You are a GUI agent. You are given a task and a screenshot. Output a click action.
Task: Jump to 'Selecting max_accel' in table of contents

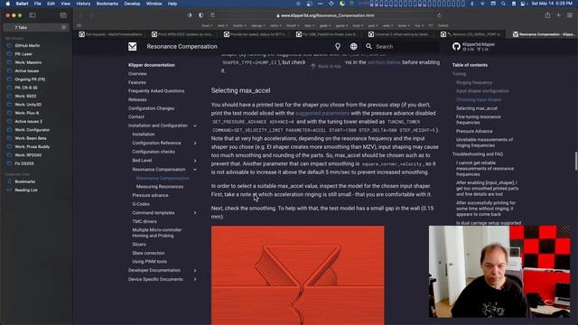click(477, 108)
